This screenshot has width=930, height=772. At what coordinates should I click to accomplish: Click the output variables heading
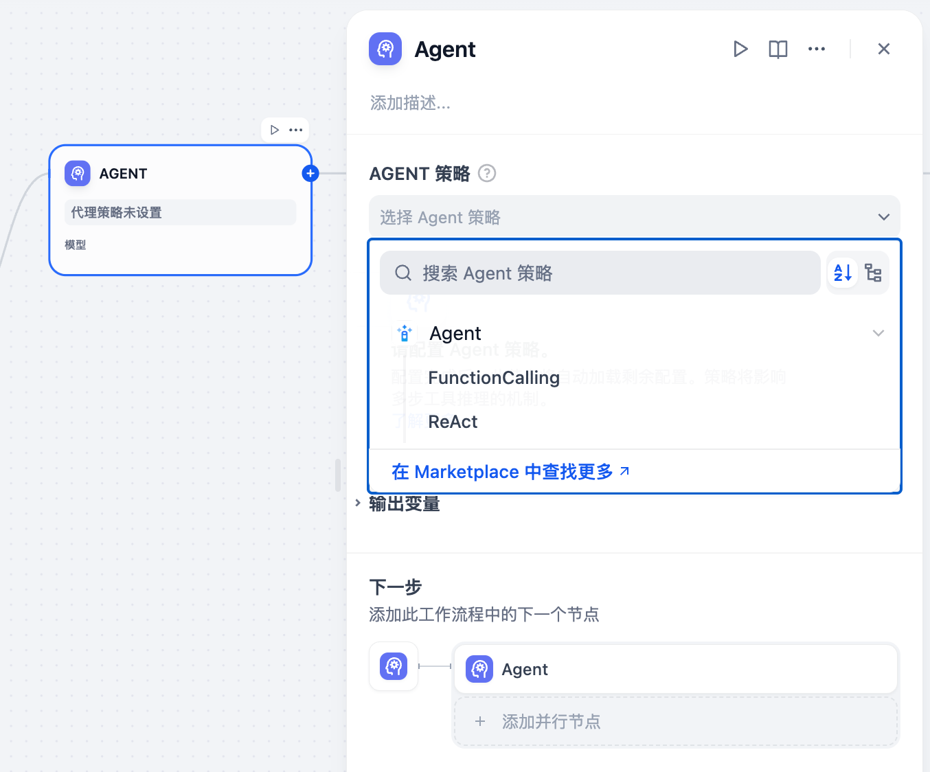coord(405,503)
